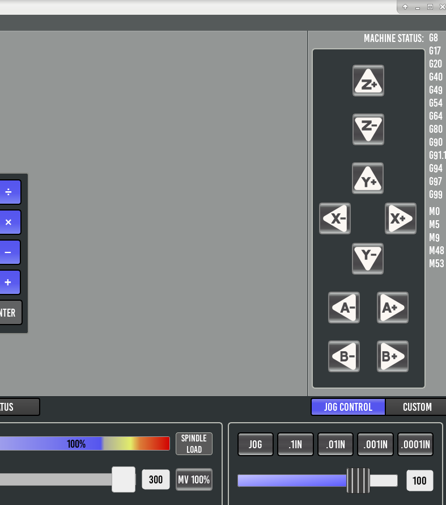Select .0001IN jog increment
This screenshot has width=446, height=505.
(415, 444)
